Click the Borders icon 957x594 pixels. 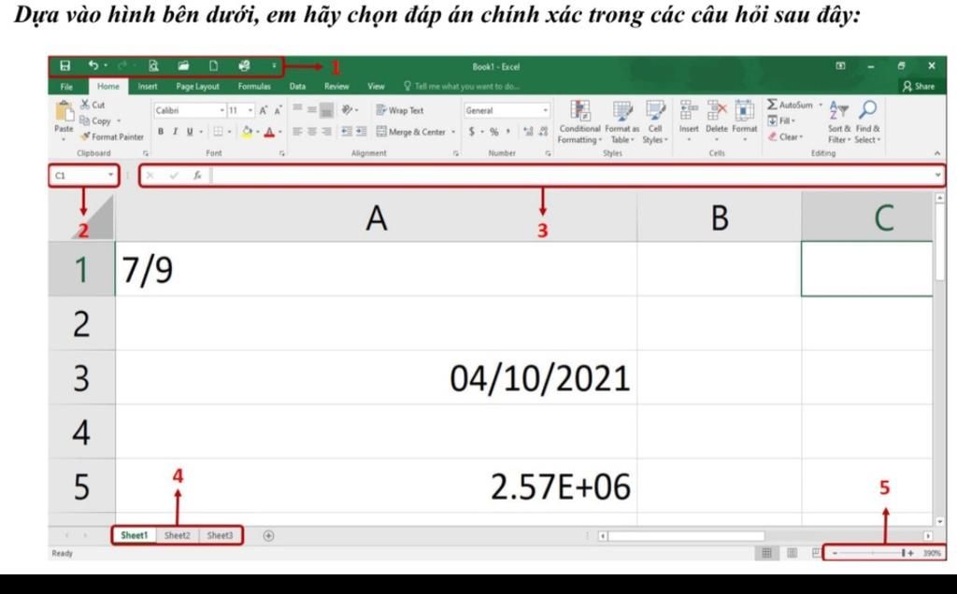pos(218,131)
